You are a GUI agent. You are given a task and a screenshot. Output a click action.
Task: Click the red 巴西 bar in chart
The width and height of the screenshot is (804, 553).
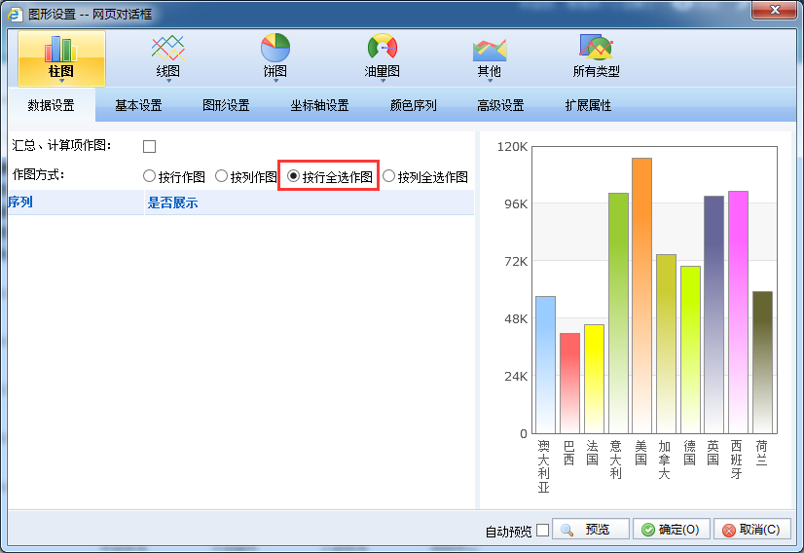point(569,384)
